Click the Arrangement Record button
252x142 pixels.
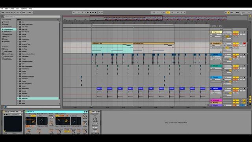pos(93,13)
